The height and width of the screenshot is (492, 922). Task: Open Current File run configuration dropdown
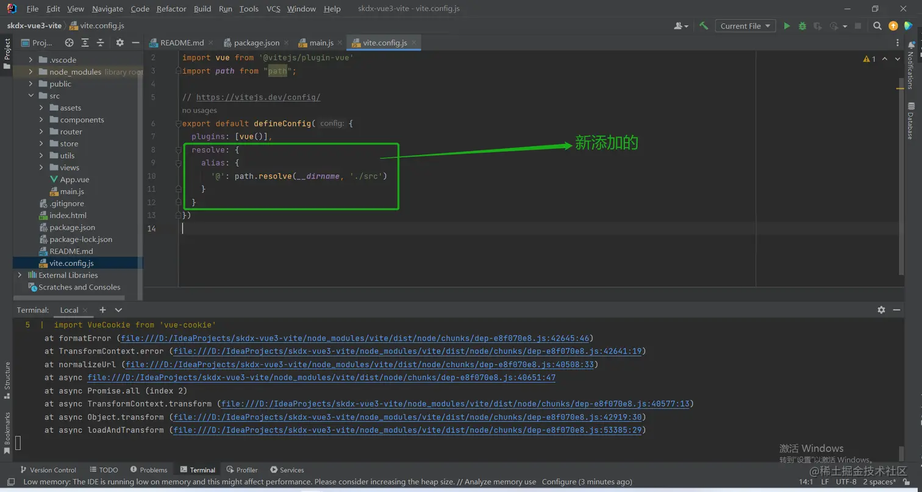coord(745,26)
